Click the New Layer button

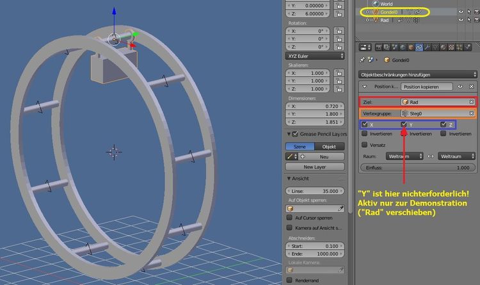point(315,167)
